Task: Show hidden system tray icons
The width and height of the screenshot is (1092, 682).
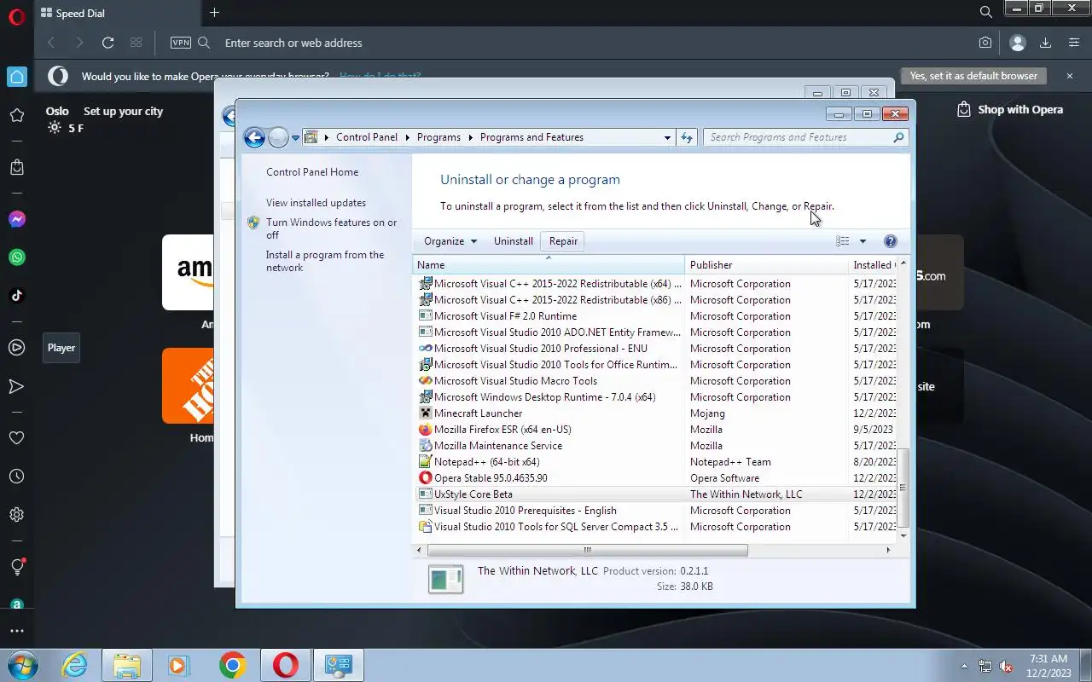Action: pos(964,666)
